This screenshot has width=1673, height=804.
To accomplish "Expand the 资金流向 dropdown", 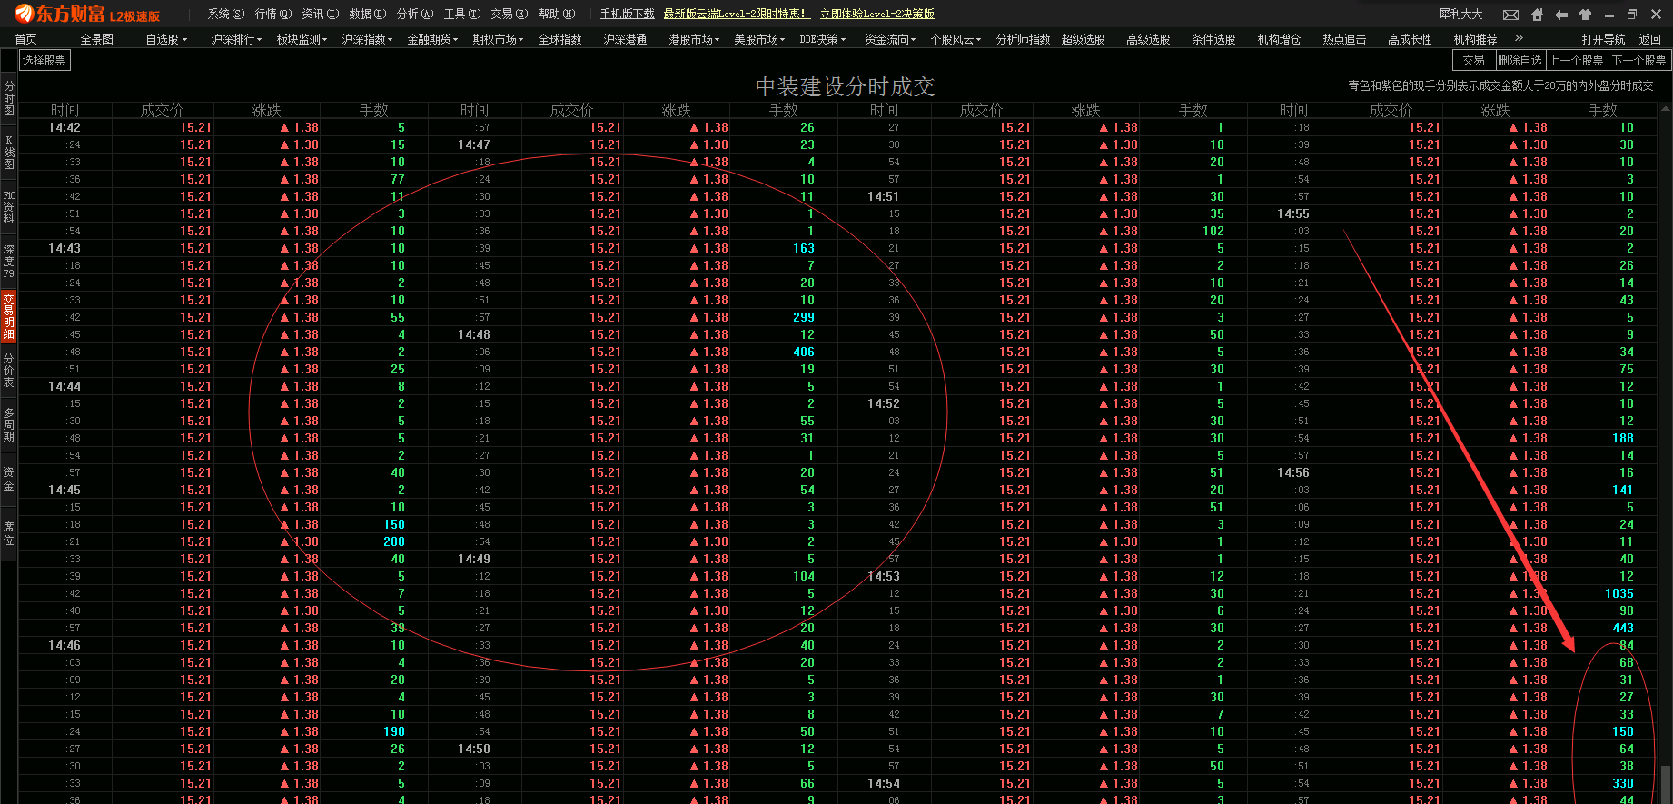I will point(890,39).
